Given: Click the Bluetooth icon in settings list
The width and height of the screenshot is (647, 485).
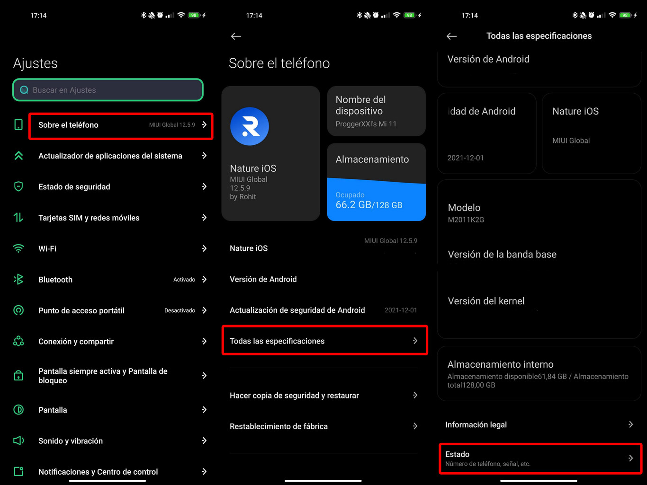Looking at the screenshot, I should [x=18, y=279].
